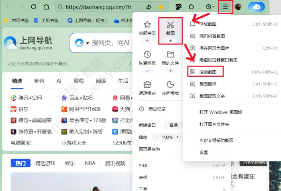Open 全部书签 star icon in menu
This screenshot has width=281, height=191.
click(x=147, y=24)
